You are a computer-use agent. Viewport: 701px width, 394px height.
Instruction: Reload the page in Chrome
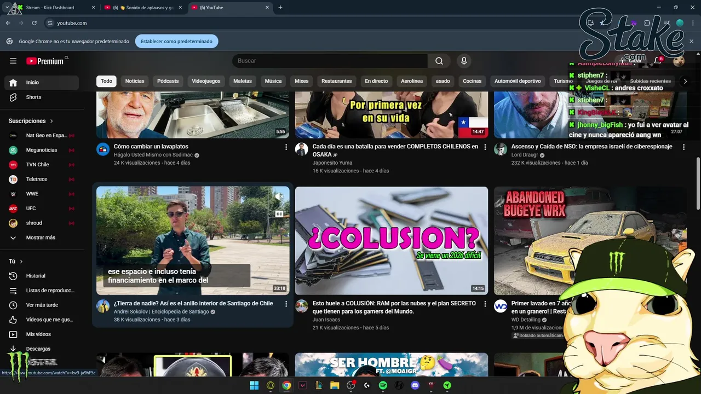tap(34, 23)
